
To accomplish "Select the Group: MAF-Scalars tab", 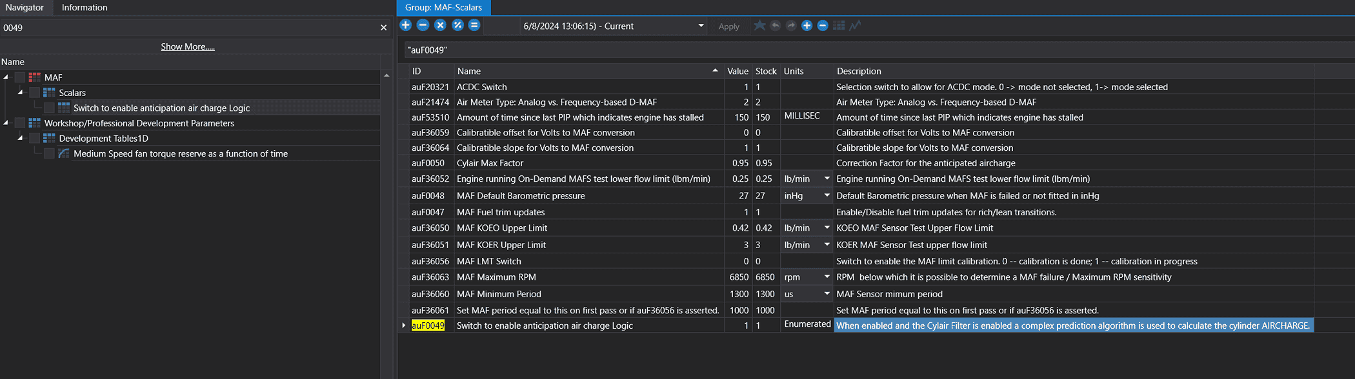I will coord(443,8).
